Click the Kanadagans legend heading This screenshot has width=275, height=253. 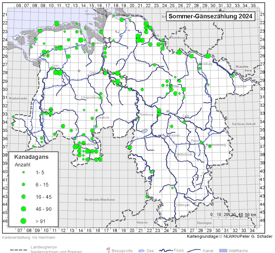(x=31, y=157)
